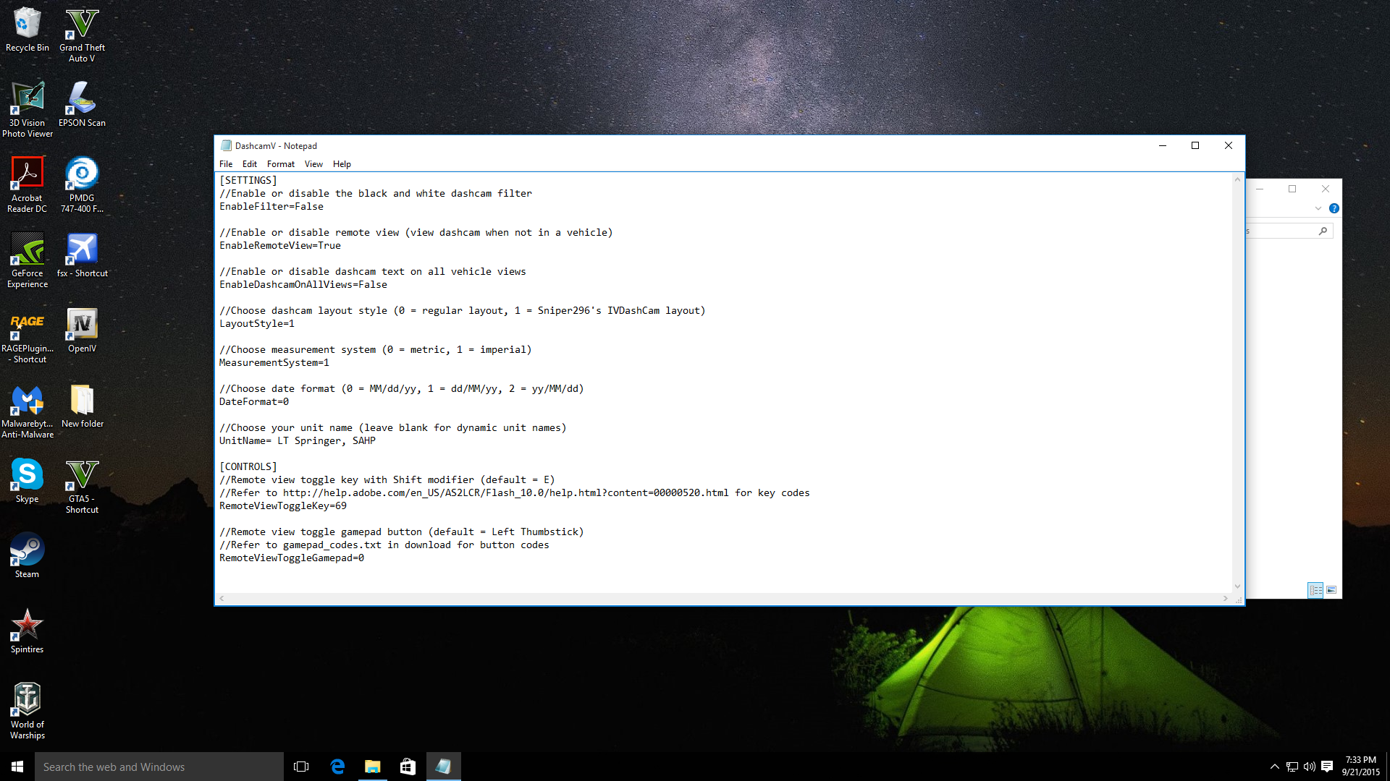1390x781 pixels.
Task: Open the Task View button
Action: (301, 767)
